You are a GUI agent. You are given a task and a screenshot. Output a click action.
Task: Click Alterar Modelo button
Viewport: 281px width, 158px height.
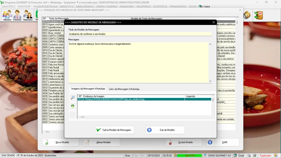(x=101, y=142)
